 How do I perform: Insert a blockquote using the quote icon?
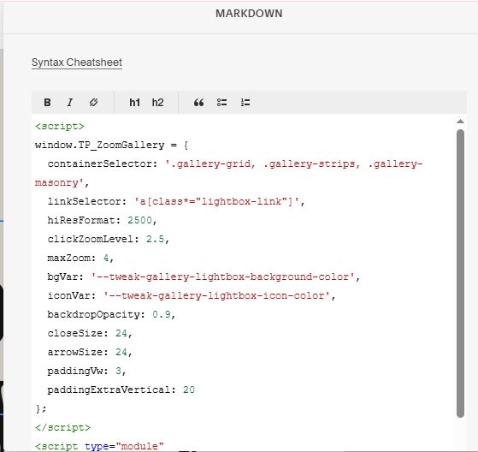(x=198, y=103)
